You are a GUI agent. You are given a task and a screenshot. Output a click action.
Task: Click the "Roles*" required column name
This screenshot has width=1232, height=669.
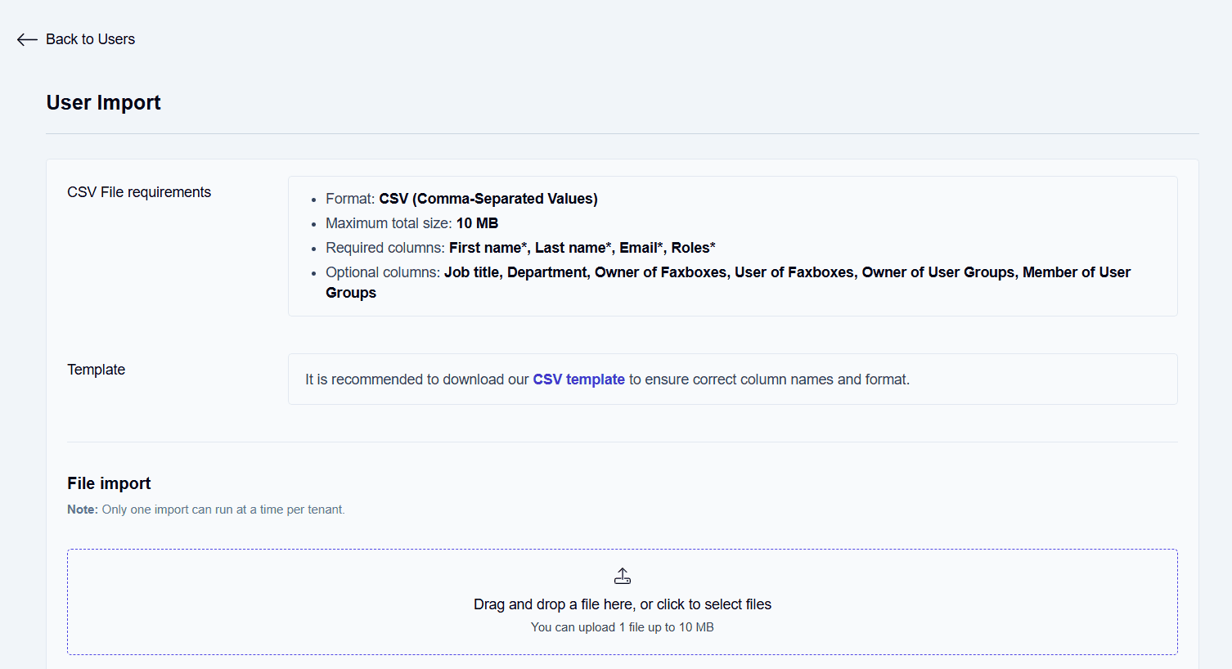(694, 248)
